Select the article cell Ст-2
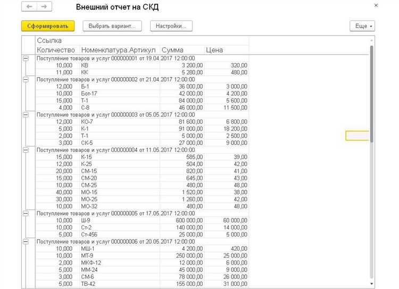Image resolution: width=399 pixels, height=289 pixels. (x=120, y=227)
